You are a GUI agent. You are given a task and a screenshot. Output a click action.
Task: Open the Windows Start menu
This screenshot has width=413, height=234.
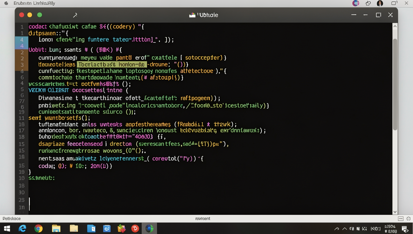click(7, 229)
